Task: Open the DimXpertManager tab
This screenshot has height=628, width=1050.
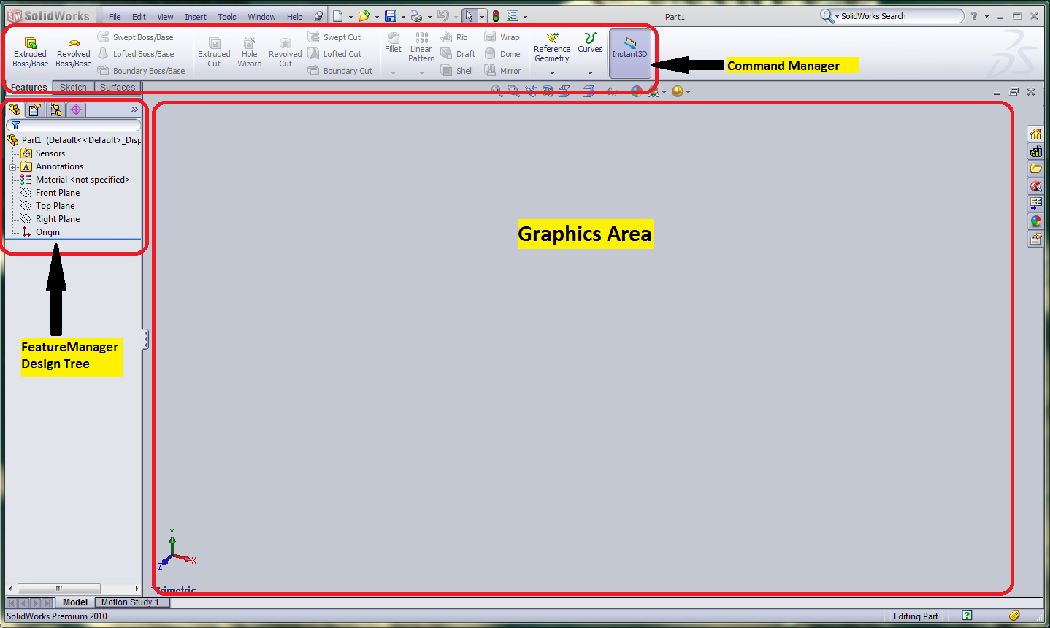Action: tap(76, 110)
